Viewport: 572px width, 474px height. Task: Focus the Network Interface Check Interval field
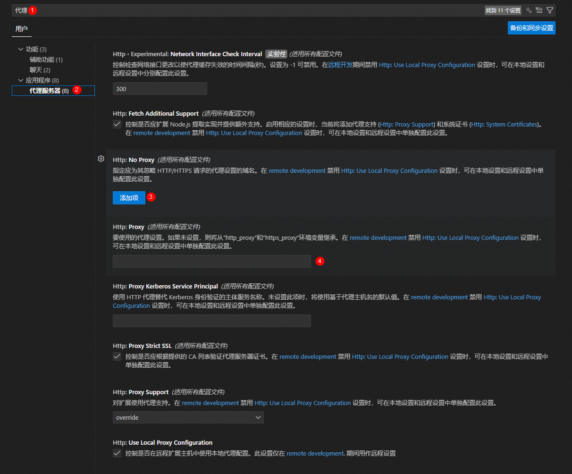pos(160,89)
